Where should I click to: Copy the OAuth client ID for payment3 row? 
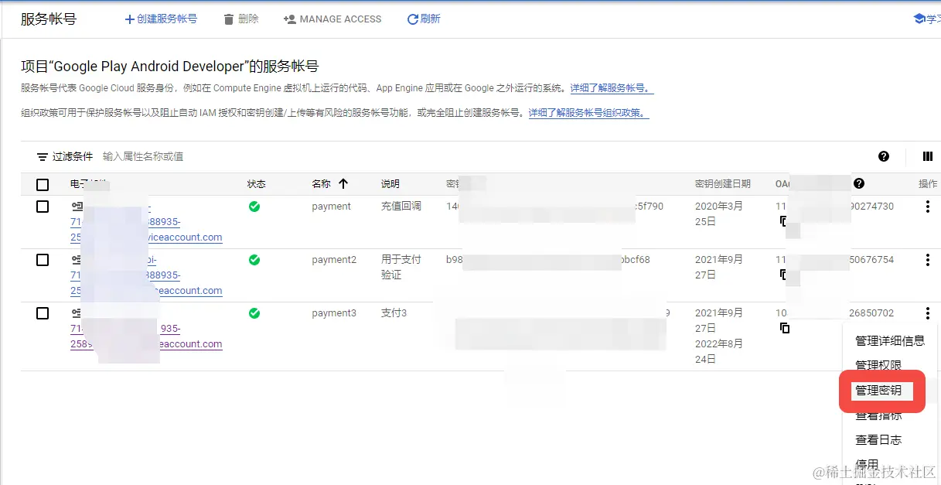coord(784,328)
